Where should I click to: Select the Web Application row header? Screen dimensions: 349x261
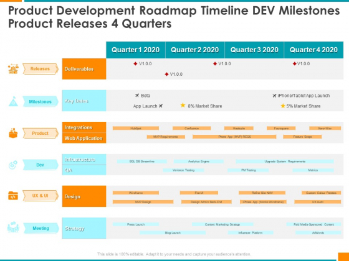click(x=84, y=138)
